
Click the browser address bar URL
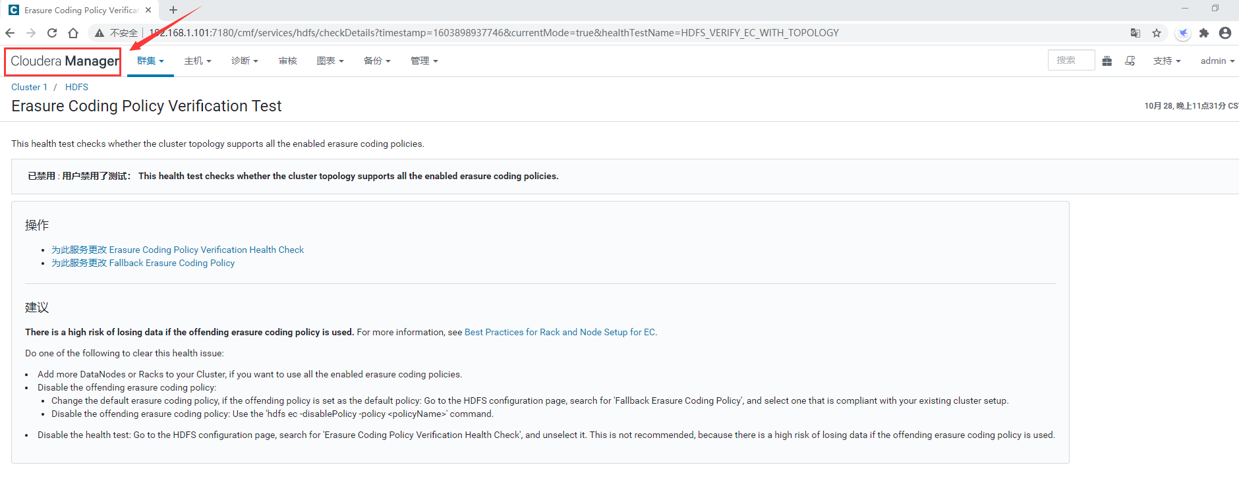pos(494,33)
